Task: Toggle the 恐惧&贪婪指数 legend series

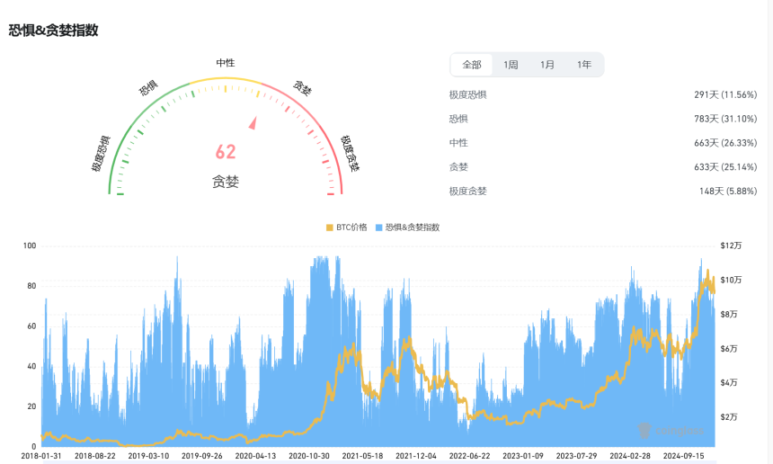Action: point(407,228)
